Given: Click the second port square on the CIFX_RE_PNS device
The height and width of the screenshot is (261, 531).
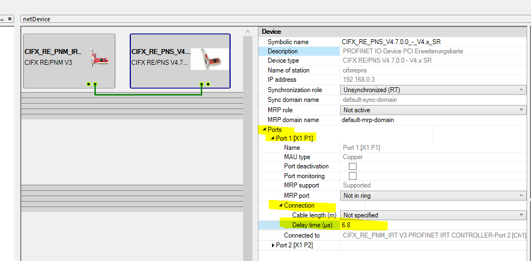Looking at the screenshot, I should (x=208, y=84).
